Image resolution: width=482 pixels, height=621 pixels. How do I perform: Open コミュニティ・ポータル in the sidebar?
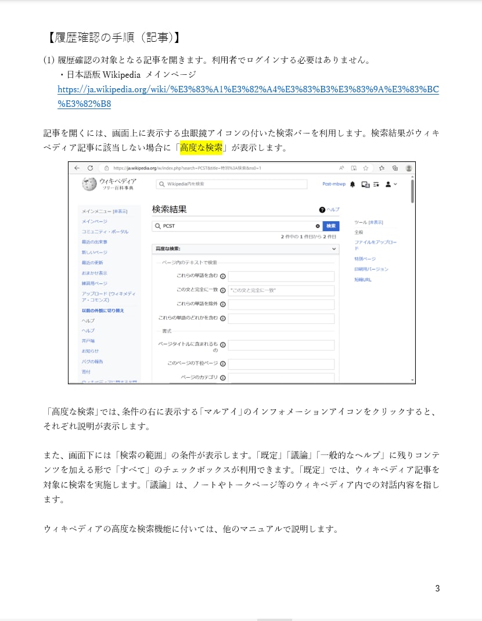click(x=105, y=232)
